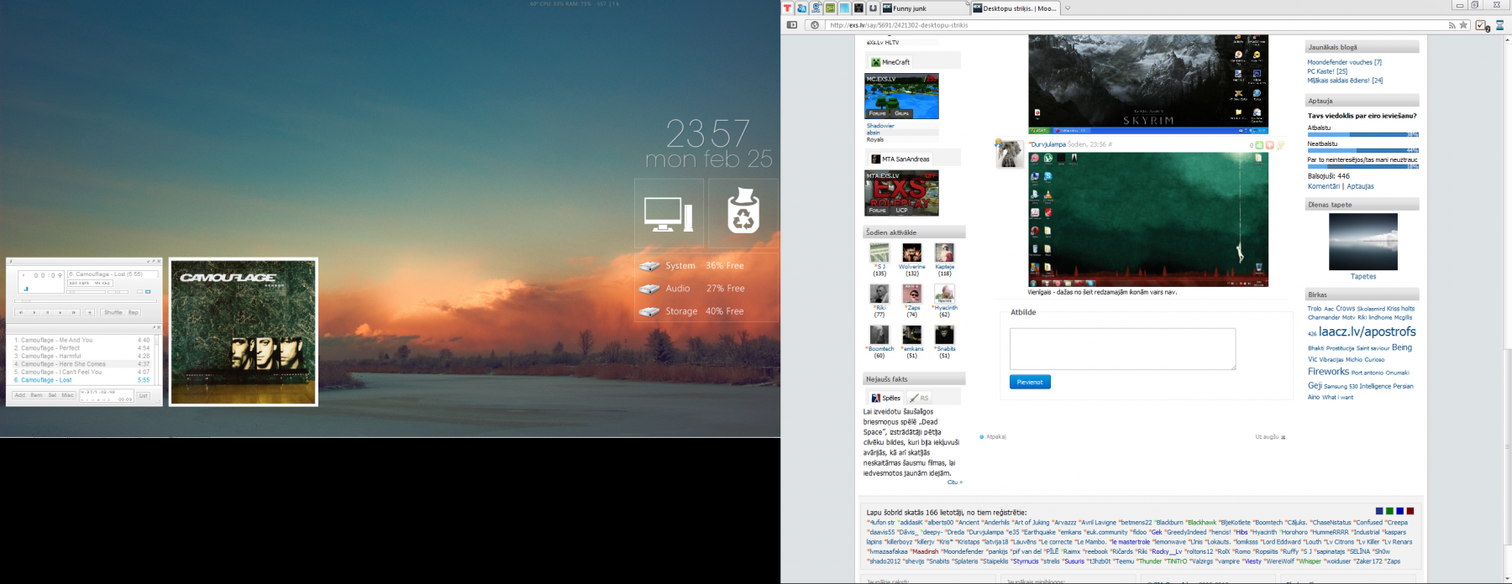
Task: Toggle the blue playlist button in player
Action: [x=148, y=292]
